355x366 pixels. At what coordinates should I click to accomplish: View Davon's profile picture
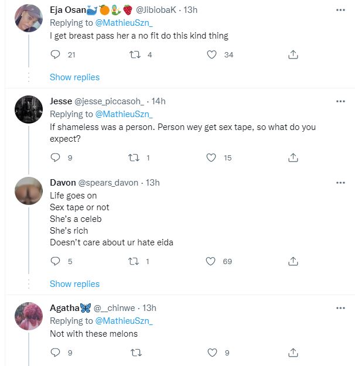28,191
